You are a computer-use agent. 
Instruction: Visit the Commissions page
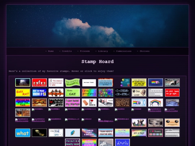pos(124,51)
